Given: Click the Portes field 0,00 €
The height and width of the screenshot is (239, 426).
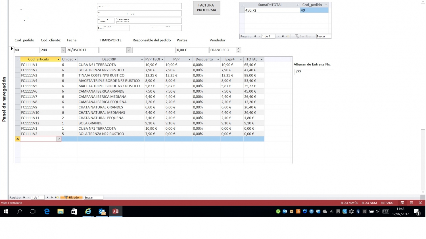Looking at the screenshot, I should click(x=192, y=50).
